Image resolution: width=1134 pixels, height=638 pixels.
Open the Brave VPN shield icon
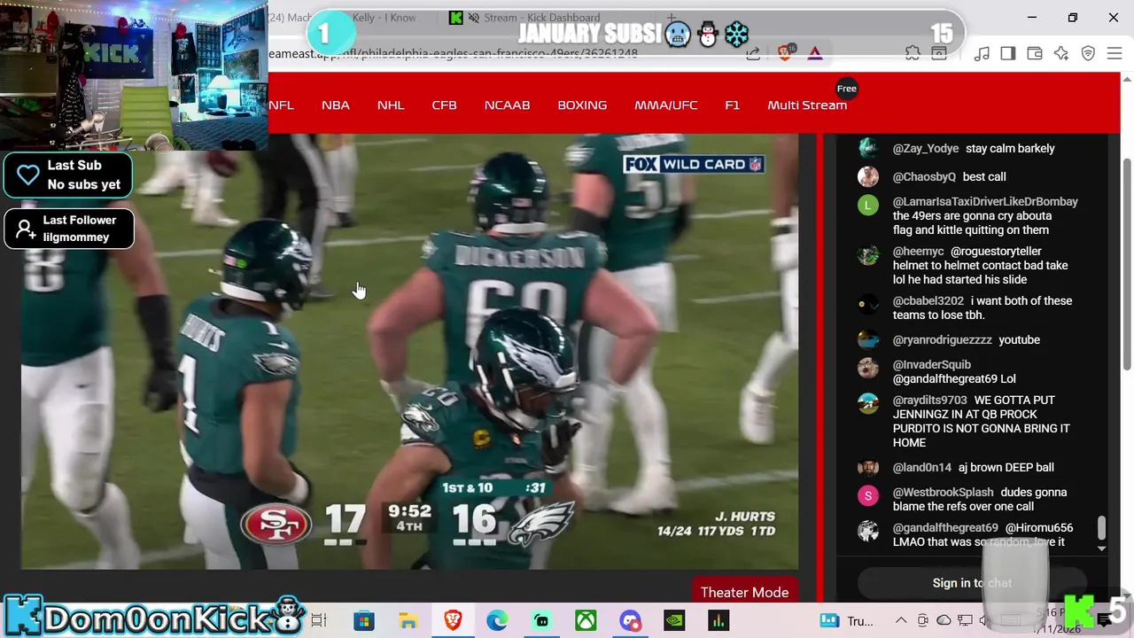click(1088, 53)
